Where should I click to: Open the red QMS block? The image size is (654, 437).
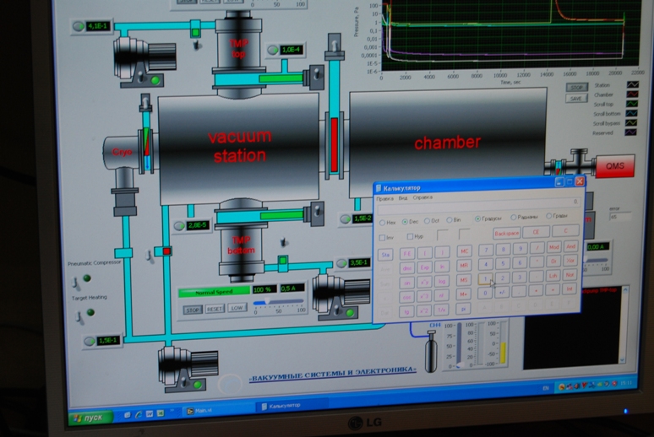pos(615,166)
